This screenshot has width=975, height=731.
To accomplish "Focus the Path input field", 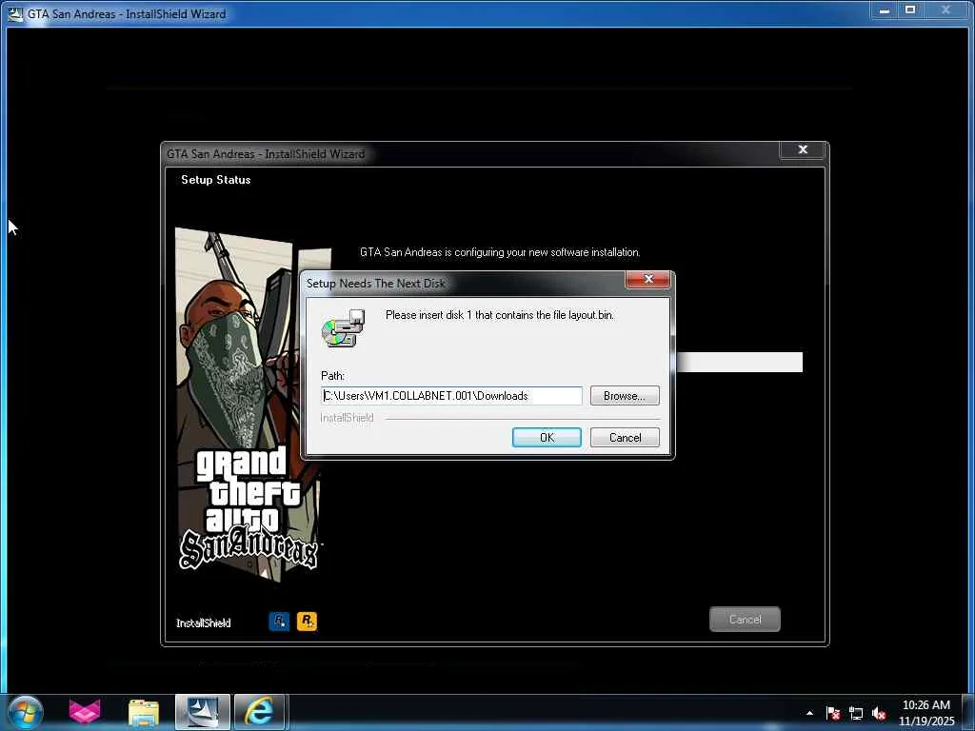I will pos(452,395).
